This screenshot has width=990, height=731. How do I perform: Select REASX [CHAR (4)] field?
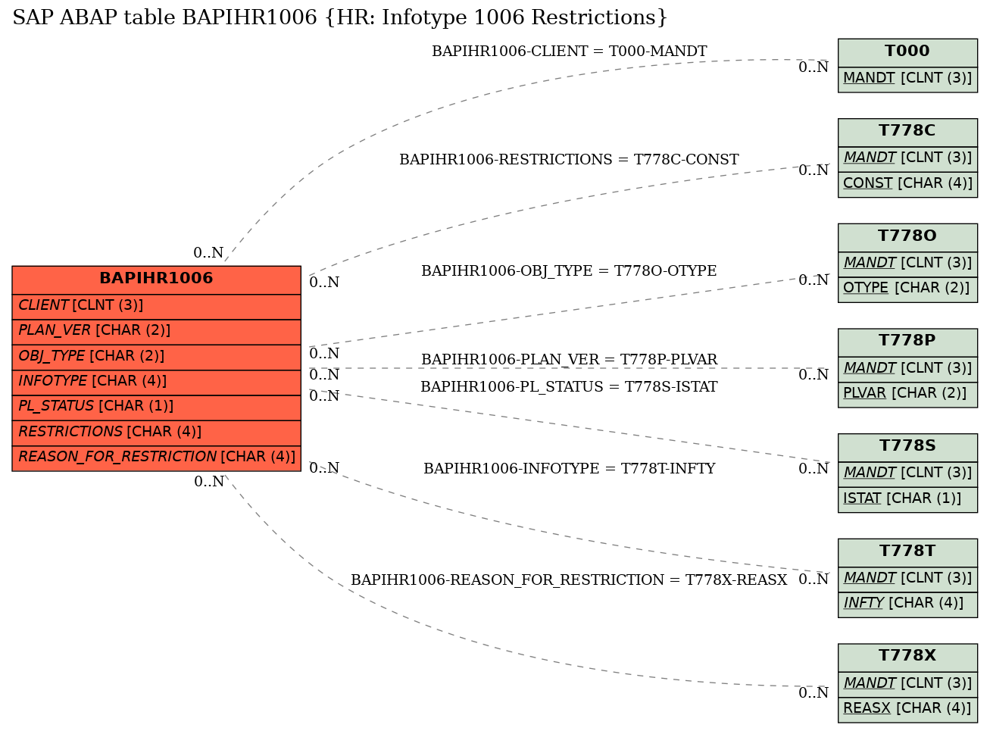[x=907, y=709]
